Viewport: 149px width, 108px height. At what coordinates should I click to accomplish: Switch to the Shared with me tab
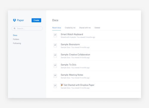pos(85,28)
